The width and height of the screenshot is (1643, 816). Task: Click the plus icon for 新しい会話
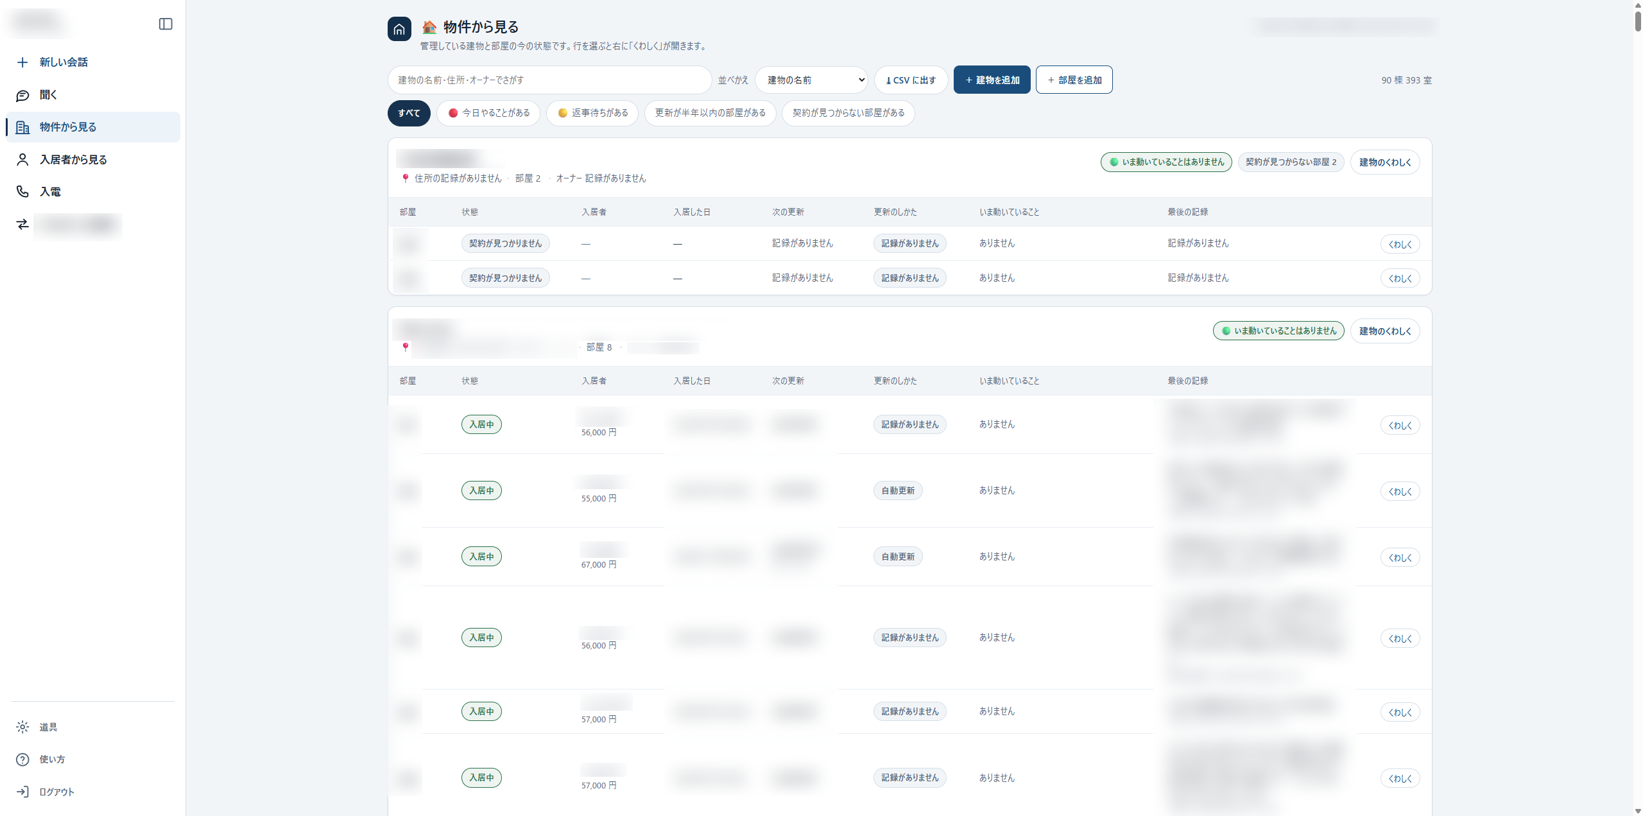(22, 62)
